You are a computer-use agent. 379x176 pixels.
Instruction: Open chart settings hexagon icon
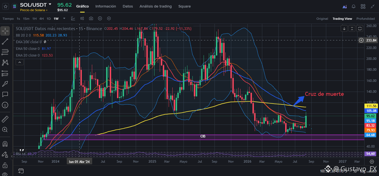[x=109, y=19]
